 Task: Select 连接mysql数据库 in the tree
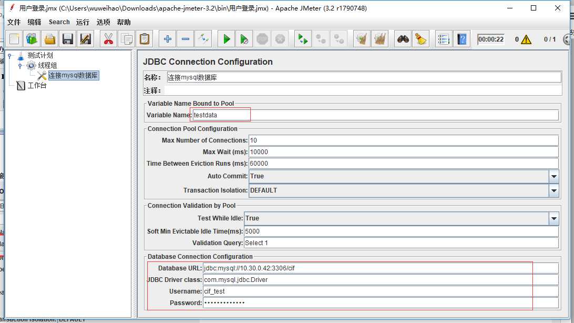(73, 75)
